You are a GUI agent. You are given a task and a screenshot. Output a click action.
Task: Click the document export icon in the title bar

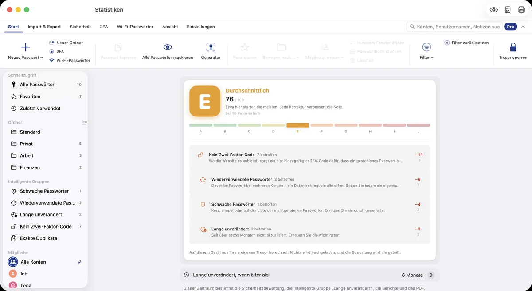point(508,10)
